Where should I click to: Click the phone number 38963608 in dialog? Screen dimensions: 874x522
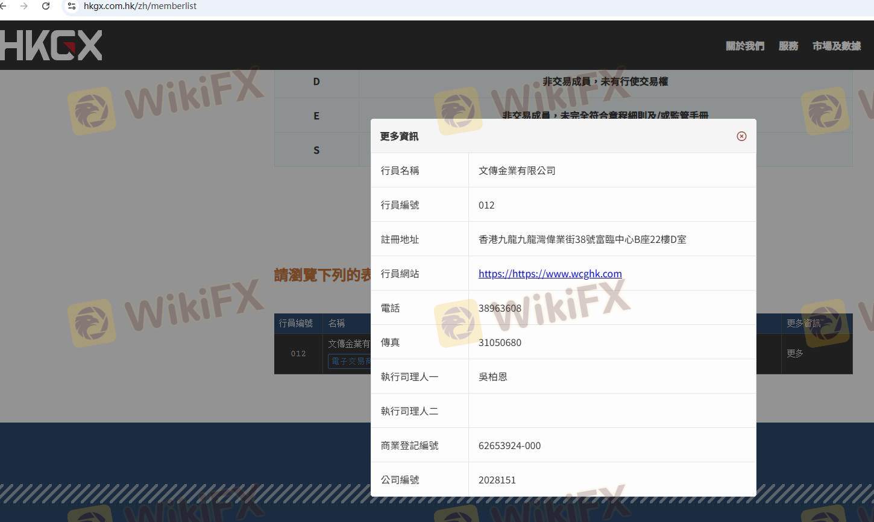point(500,308)
